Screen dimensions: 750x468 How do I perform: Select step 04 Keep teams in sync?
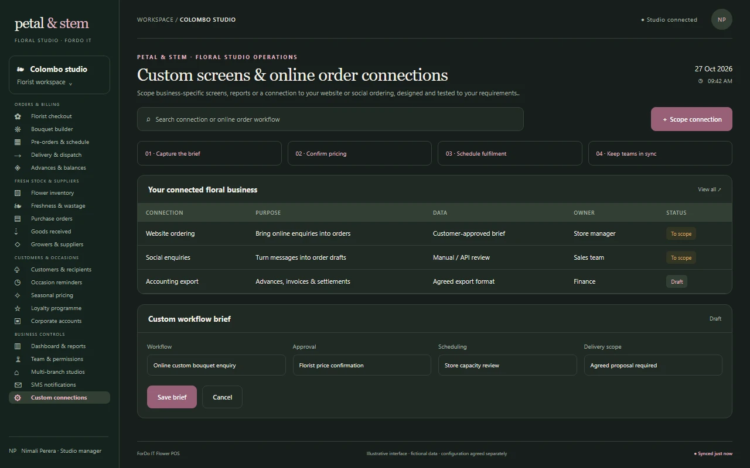(660, 153)
